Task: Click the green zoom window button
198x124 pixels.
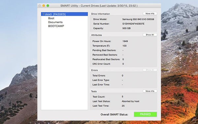Action: tap(48, 6)
